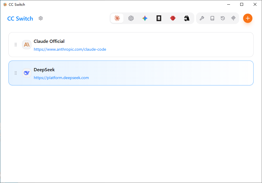Open settings via gear icon
262x183 pixels.
pyautogui.click(x=41, y=18)
